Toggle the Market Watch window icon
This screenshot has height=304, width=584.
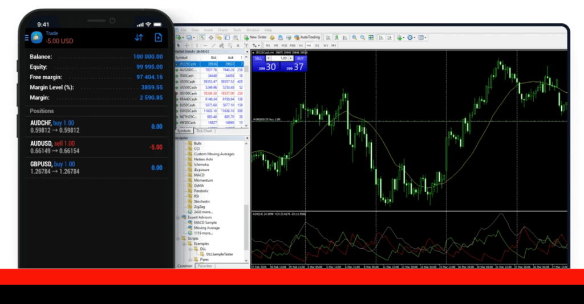(202, 38)
